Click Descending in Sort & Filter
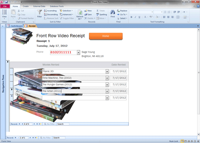Screen dimensions: 200x143 pos(51,15)
